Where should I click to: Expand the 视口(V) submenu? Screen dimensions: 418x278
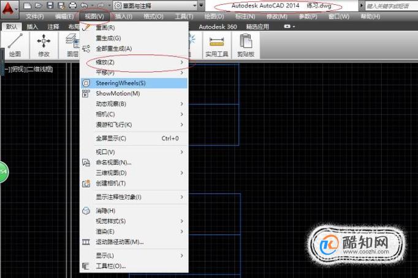click(x=134, y=152)
